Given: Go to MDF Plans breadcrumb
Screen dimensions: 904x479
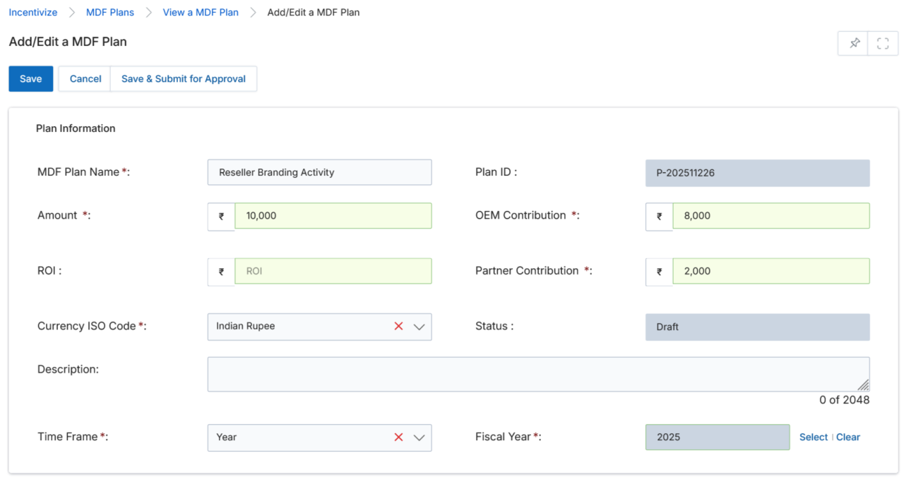Looking at the screenshot, I should (x=110, y=12).
